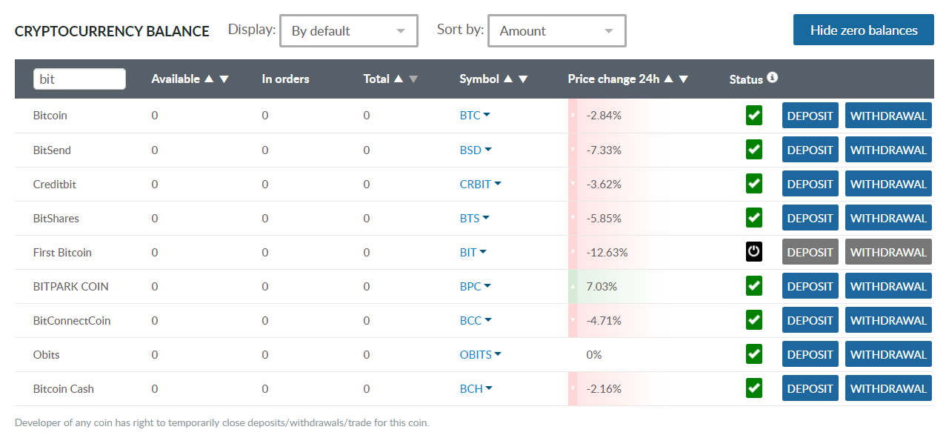The height and width of the screenshot is (438, 946).
Task: Click the green status checkmark for Bitcoin
Action: coord(753,116)
